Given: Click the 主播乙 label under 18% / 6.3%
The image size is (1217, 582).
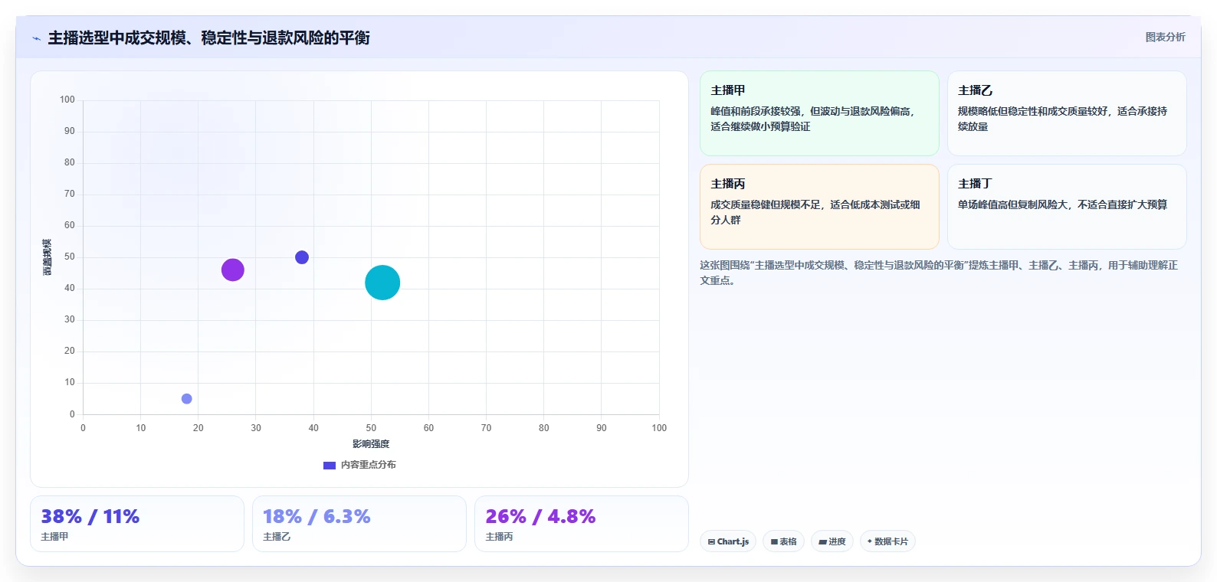Looking at the screenshot, I should (x=277, y=537).
